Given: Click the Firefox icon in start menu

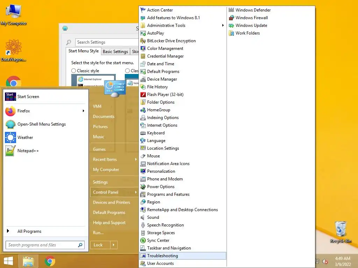Looking at the screenshot, I should (x=10, y=111).
